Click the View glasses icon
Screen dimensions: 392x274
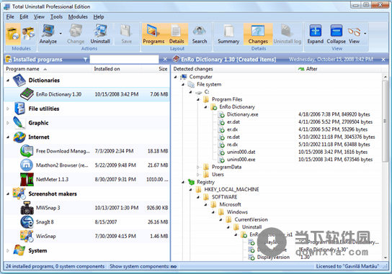(354, 35)
